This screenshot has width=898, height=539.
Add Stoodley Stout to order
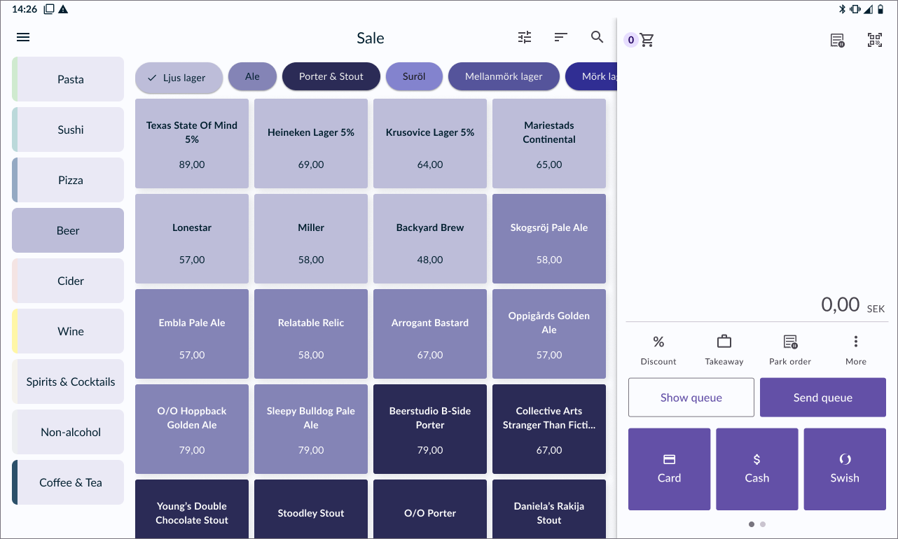pyautogui.click(x=311, y=509)
